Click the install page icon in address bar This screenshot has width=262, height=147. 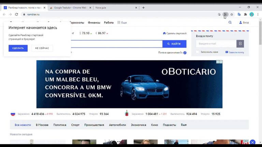219,15
